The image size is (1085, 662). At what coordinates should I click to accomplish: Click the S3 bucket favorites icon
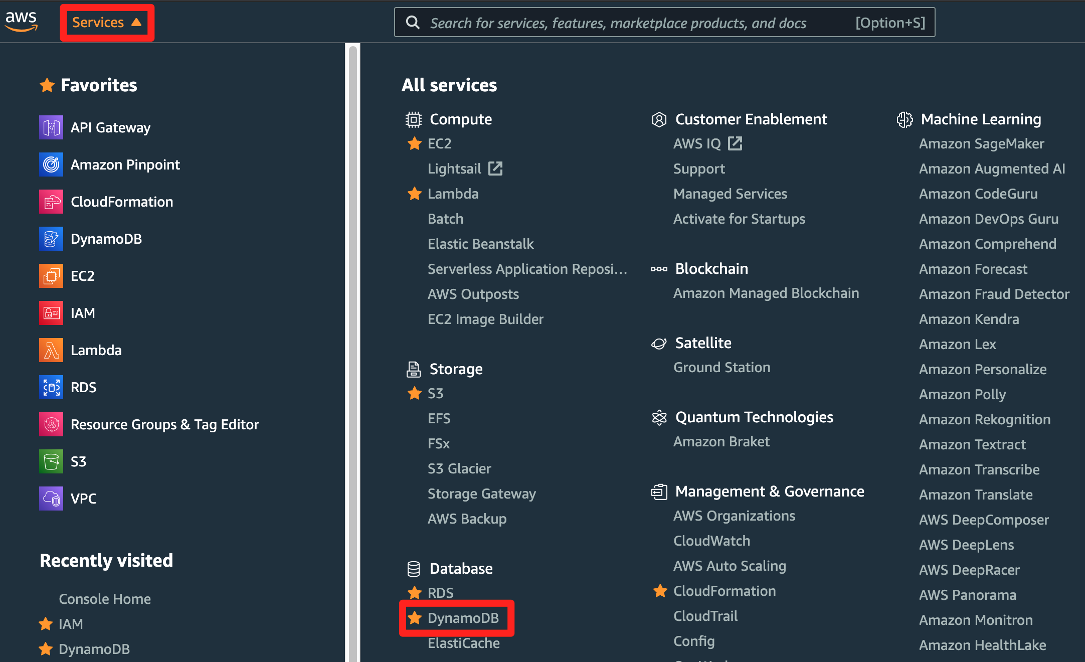coord(51,461)
